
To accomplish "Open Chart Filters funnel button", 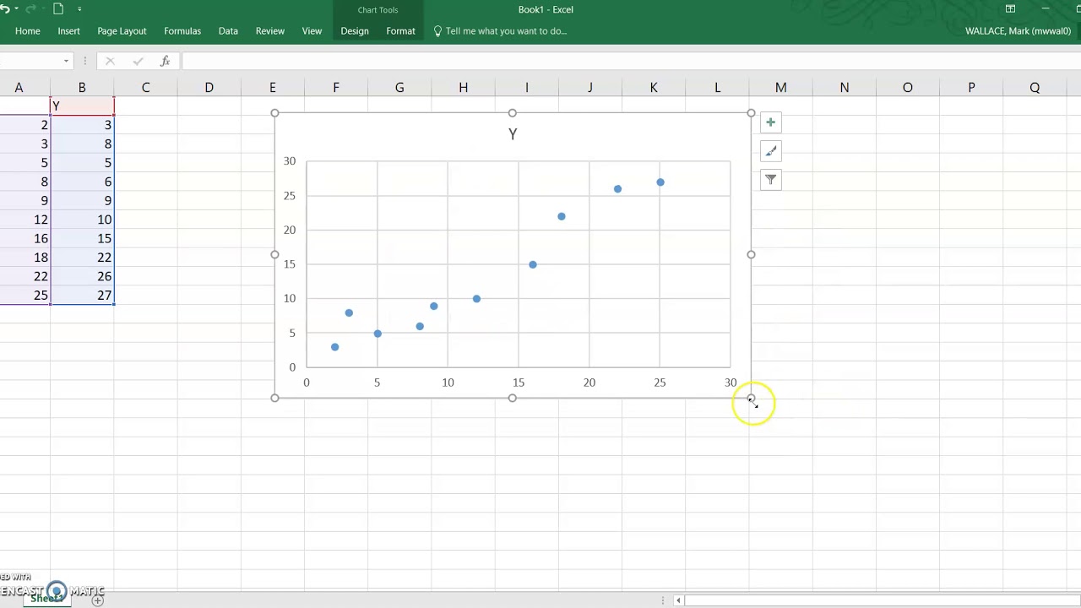I will point(770,179).
